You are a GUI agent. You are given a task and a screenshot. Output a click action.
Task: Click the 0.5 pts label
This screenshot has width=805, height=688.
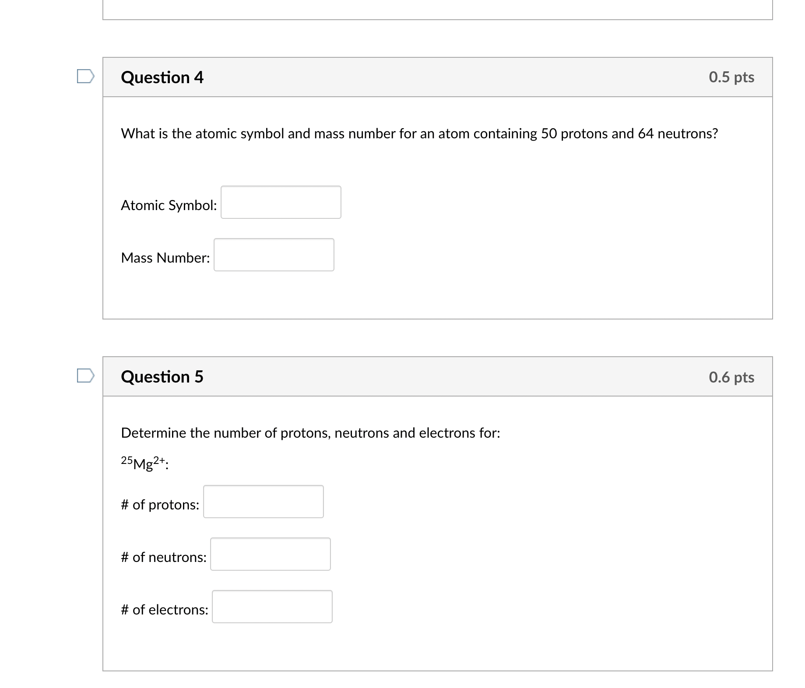731,77
